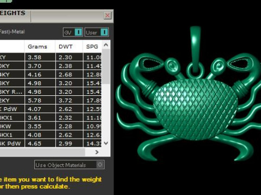Viewport: 261px width, 195px height.
Task: Close the Weights panel with red X
Action: [107, 16]
